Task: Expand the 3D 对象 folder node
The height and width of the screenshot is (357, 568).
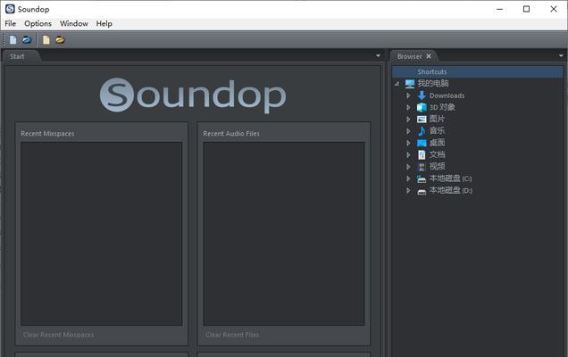Action: pos(408,107)
